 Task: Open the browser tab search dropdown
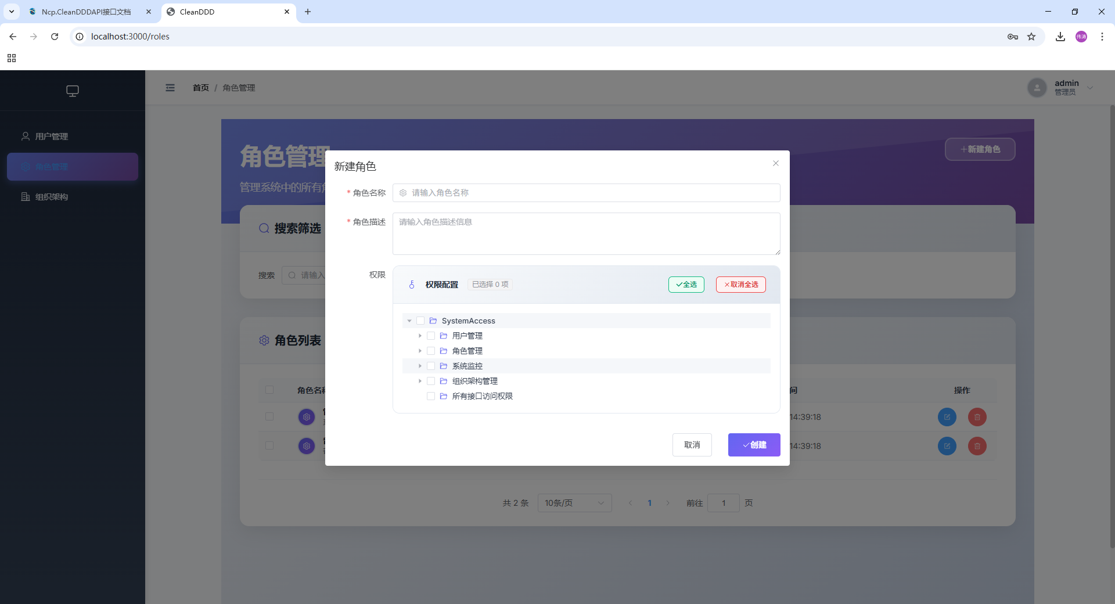(12, 12)
